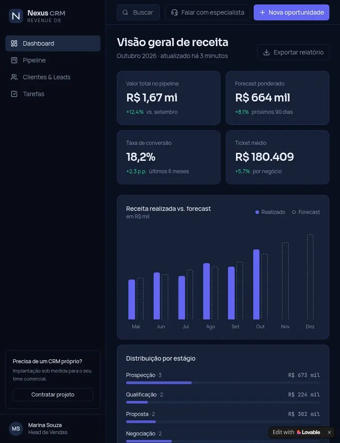Screen dimensions: 340x443
Task: Click the 'Distribuição por estágio' heading
Action: pyautogui.click(x=161, y=358)
